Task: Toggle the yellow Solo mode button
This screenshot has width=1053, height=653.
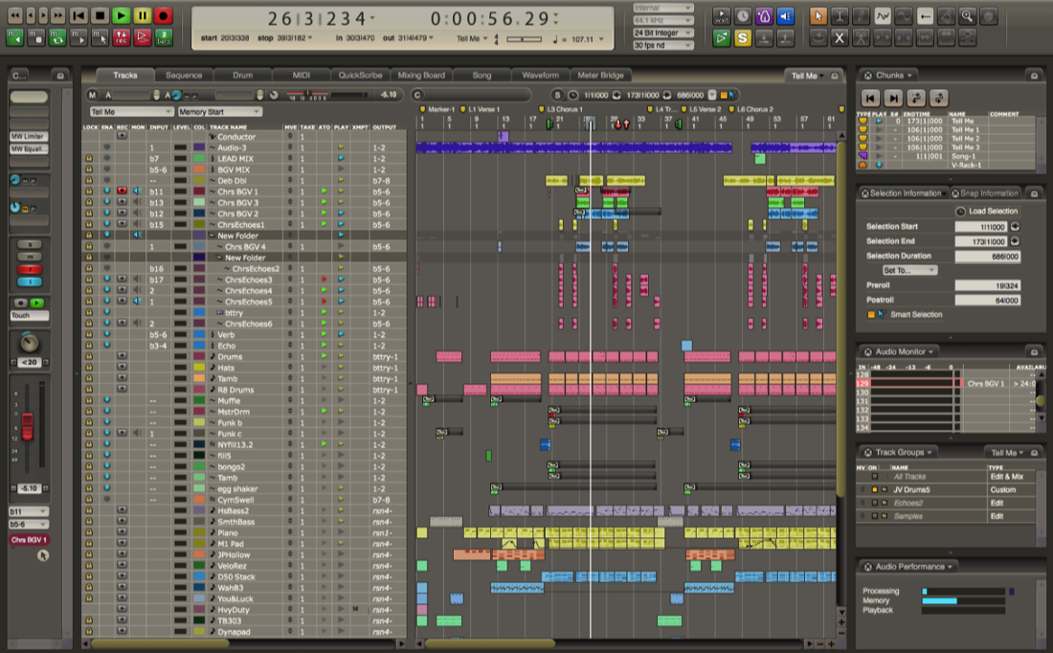Action: (743, 37)
